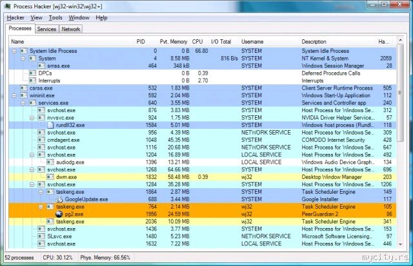Click the audiodg.exe process icon
The image size is (413, 266).
[50, 162]
